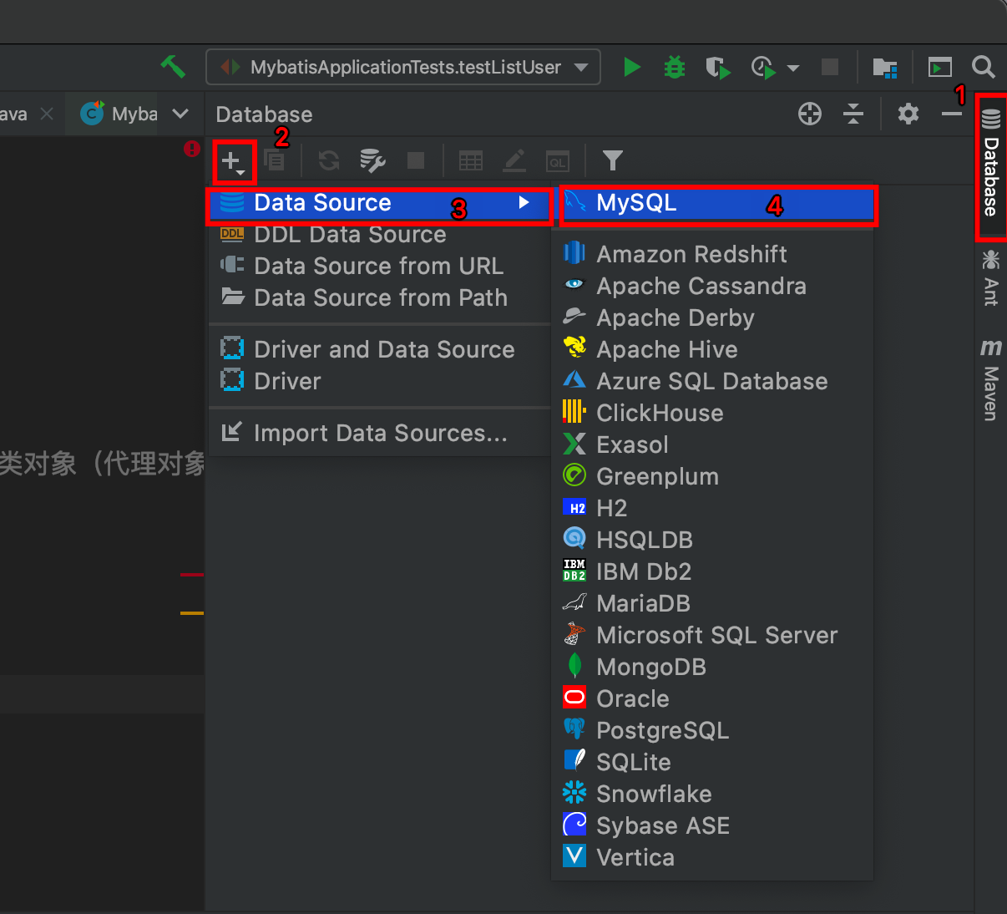Select Snowflake data source

click(x=712, y=795)
